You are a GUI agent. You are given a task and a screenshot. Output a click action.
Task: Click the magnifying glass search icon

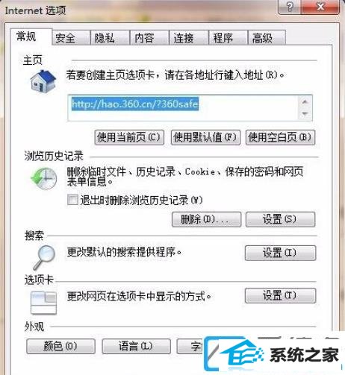tap(44, 257)
